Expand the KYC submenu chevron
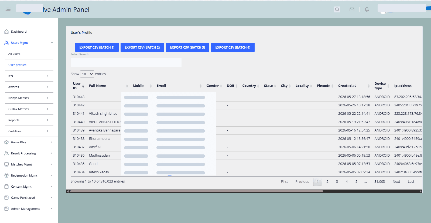Screen dimensions: 431x223 [x=47, y=76]
